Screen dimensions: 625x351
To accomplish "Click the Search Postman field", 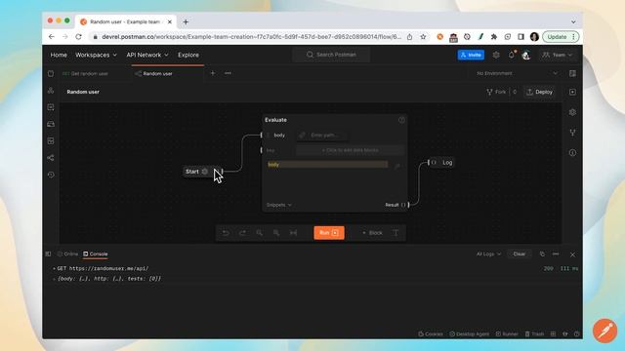I will click(x=331, y=55).
